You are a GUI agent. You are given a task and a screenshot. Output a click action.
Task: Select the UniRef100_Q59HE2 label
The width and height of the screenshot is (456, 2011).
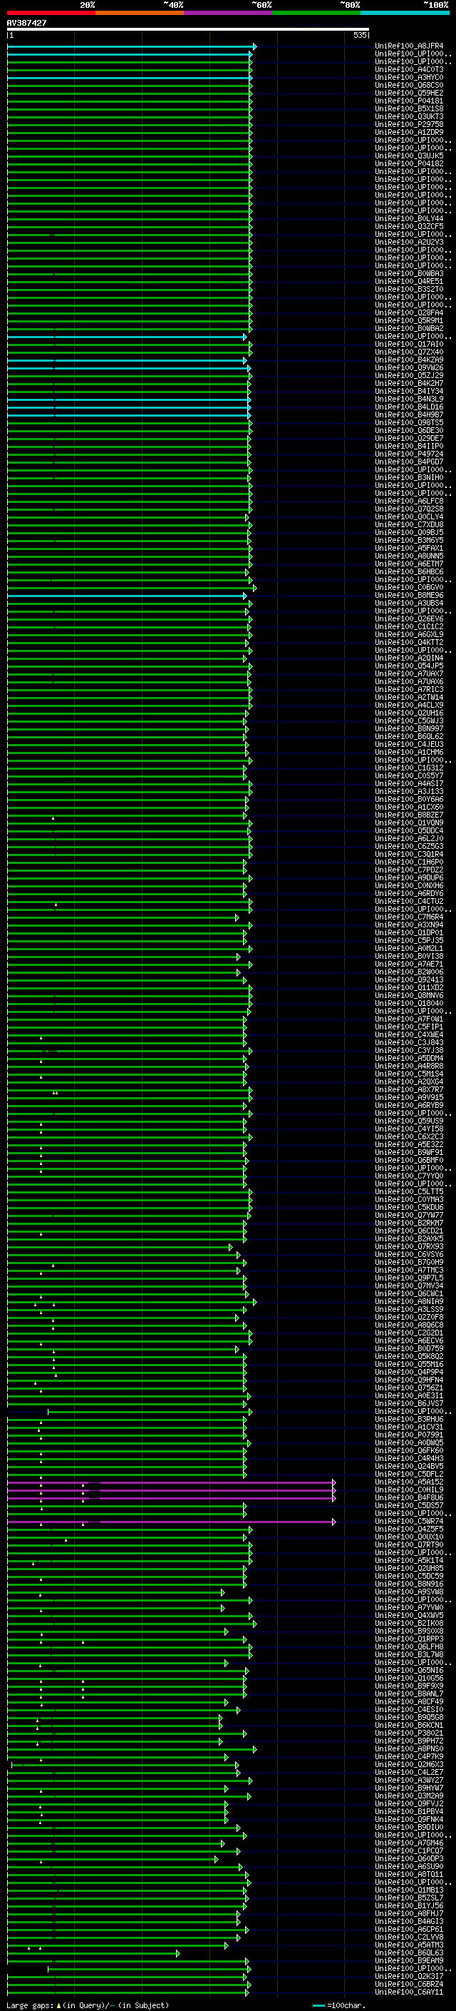pos(409,93)
